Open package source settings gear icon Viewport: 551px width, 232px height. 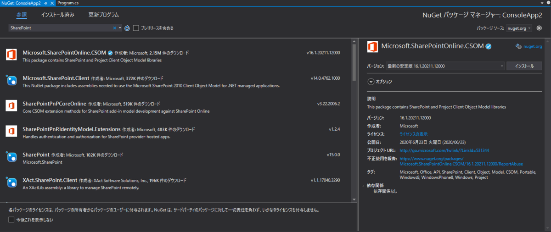click(539, 28)
